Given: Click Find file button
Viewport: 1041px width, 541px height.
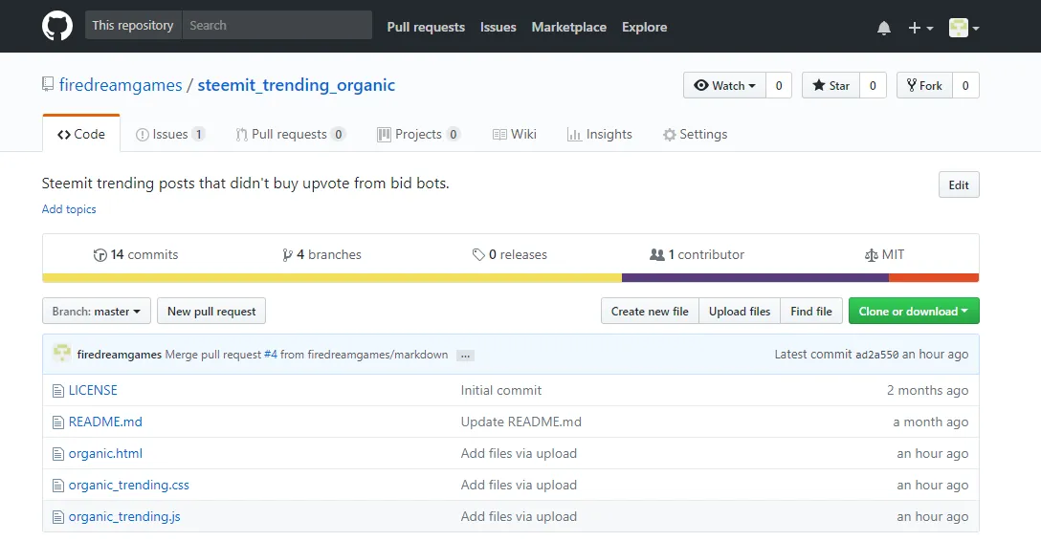Looking at the screenshot, I should (811, 311).
